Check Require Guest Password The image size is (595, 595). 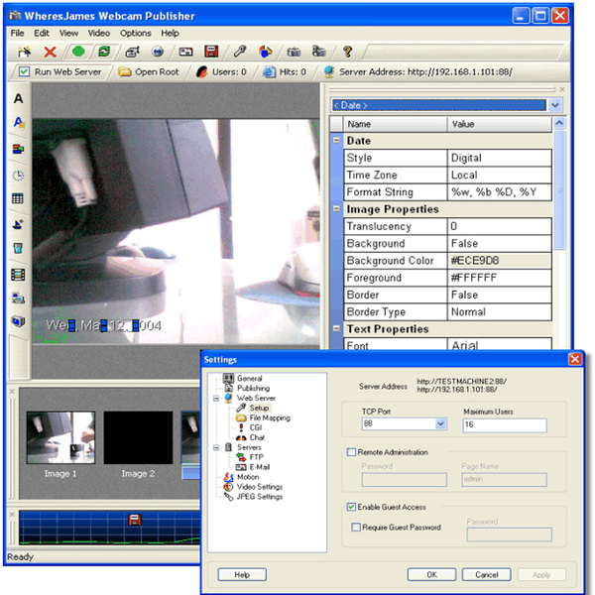356,528
